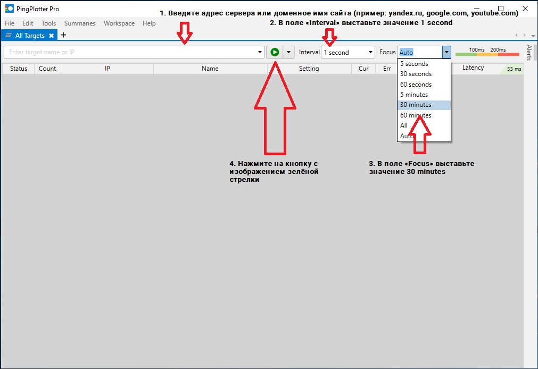
Task: Open the tab list dropdown arrow
Action: pos(533,36)
